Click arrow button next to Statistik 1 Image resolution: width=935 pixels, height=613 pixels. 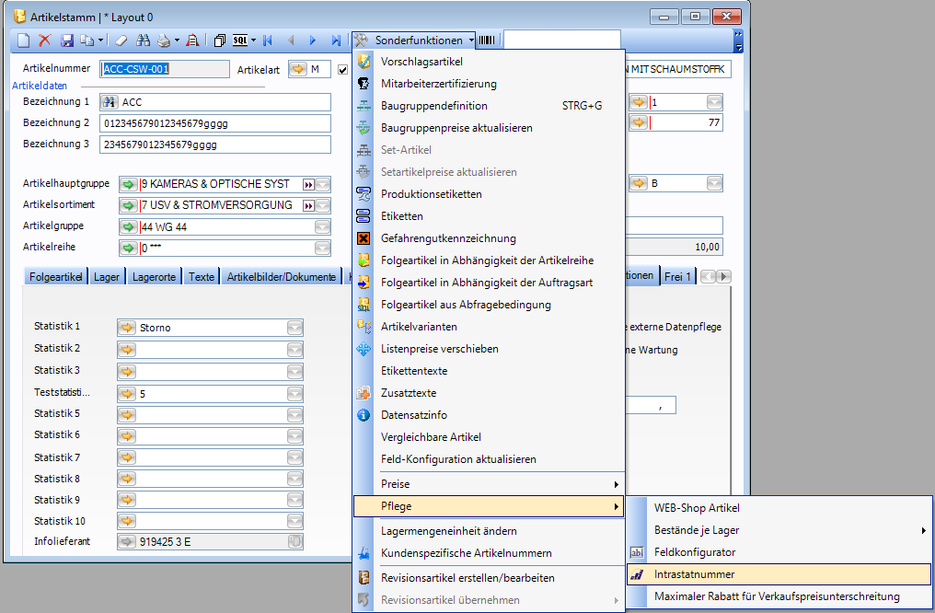[127, 327]
